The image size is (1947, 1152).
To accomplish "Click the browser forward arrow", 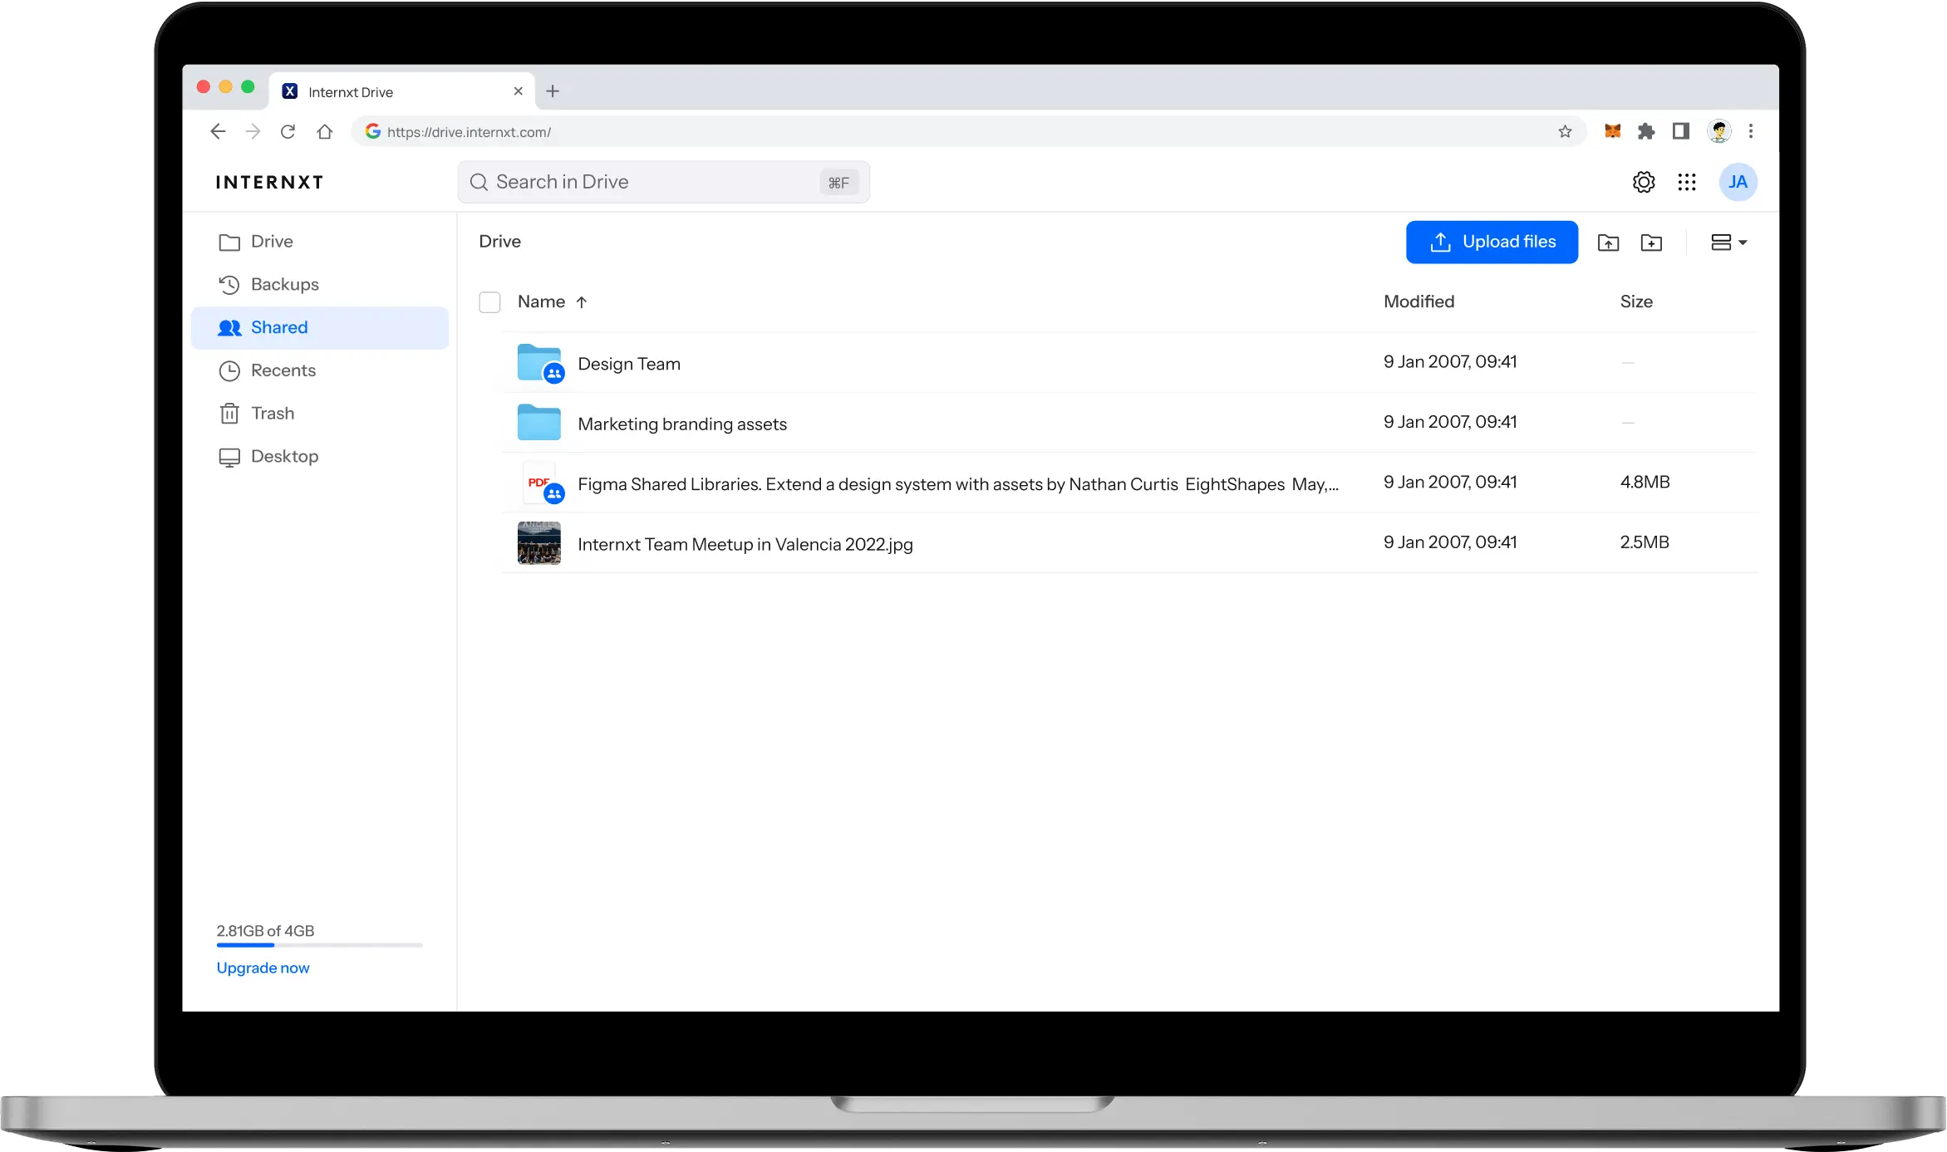I will (x=253, y=131).
